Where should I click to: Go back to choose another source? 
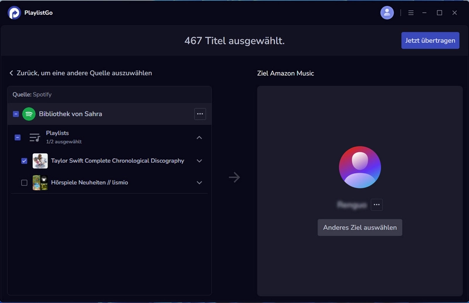click(81, 73)
